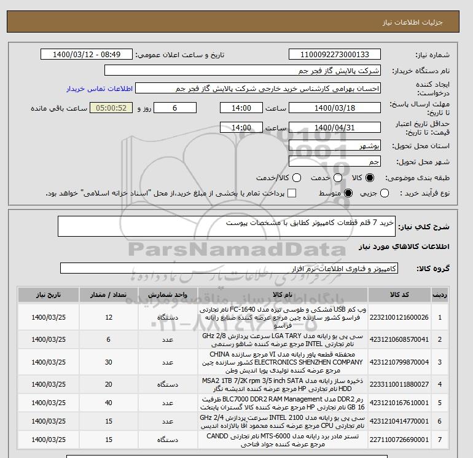Click the BLC7000 DDR2 RAM item name
The width and height of the screenshot is (473, 458).
tap(283, 403)
